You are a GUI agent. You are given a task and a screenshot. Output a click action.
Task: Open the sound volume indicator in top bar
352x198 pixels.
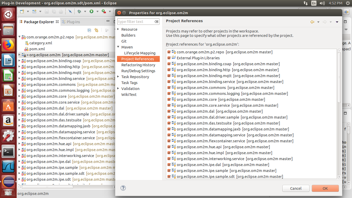tap(322, 3)
